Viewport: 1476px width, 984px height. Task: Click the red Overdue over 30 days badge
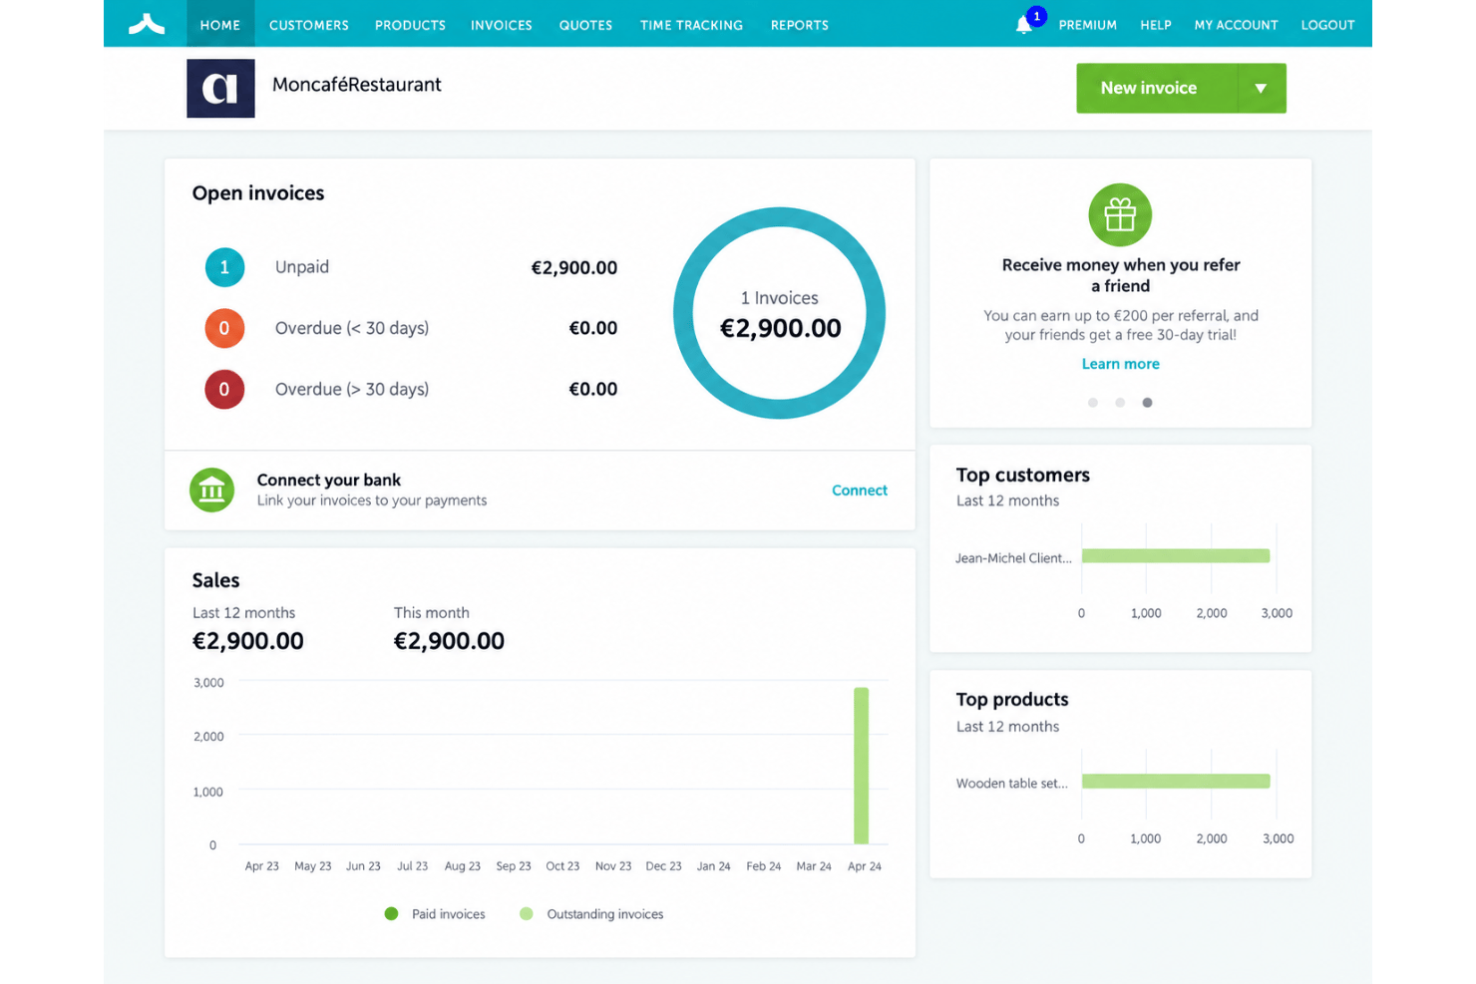(224, 389)
